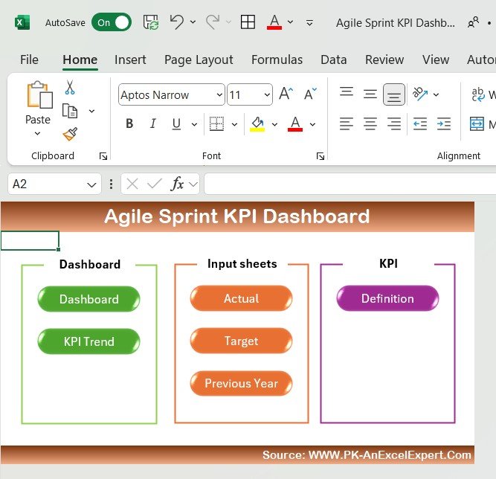Undo the last action
496x479 pixels.
click(x=176, y=22)
